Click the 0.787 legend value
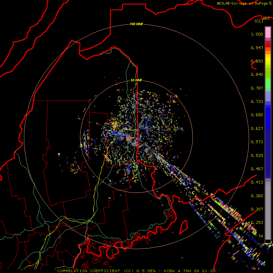Screen dimensions: 273x273 257,88
